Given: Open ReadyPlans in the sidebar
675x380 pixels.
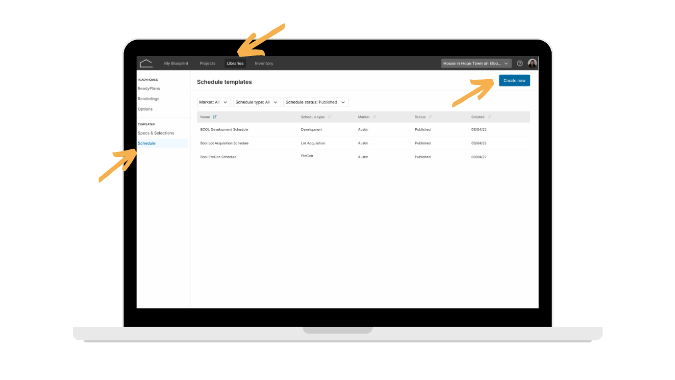Looking at the screenshot, I should 149,89.
